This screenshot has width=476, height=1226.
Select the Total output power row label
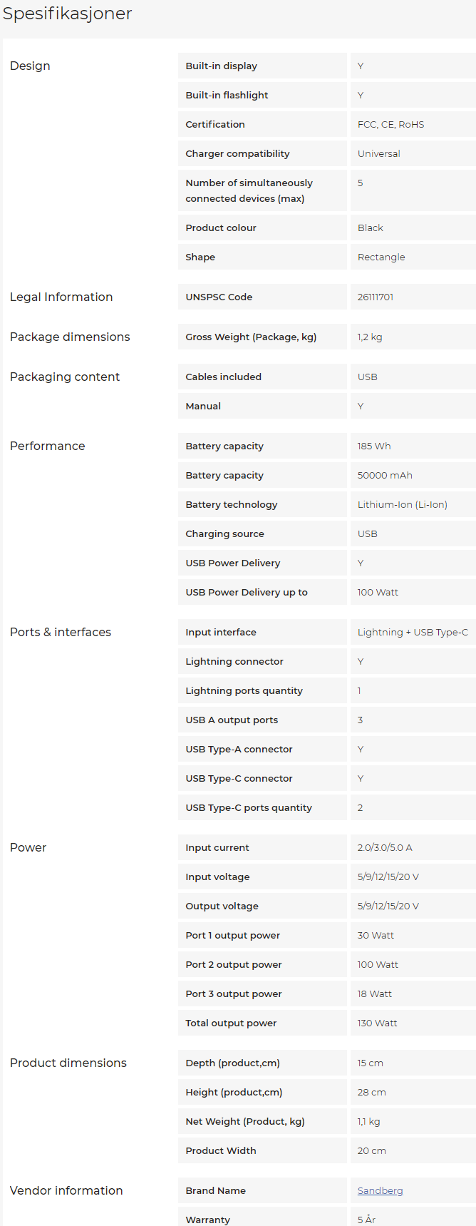(231, 1023)
